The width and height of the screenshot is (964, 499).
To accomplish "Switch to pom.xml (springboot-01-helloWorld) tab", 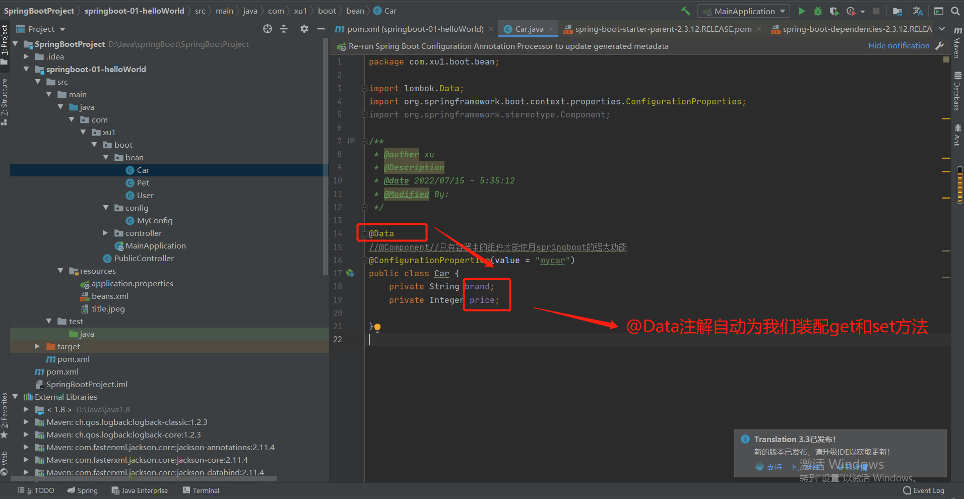I will [415, 29].
